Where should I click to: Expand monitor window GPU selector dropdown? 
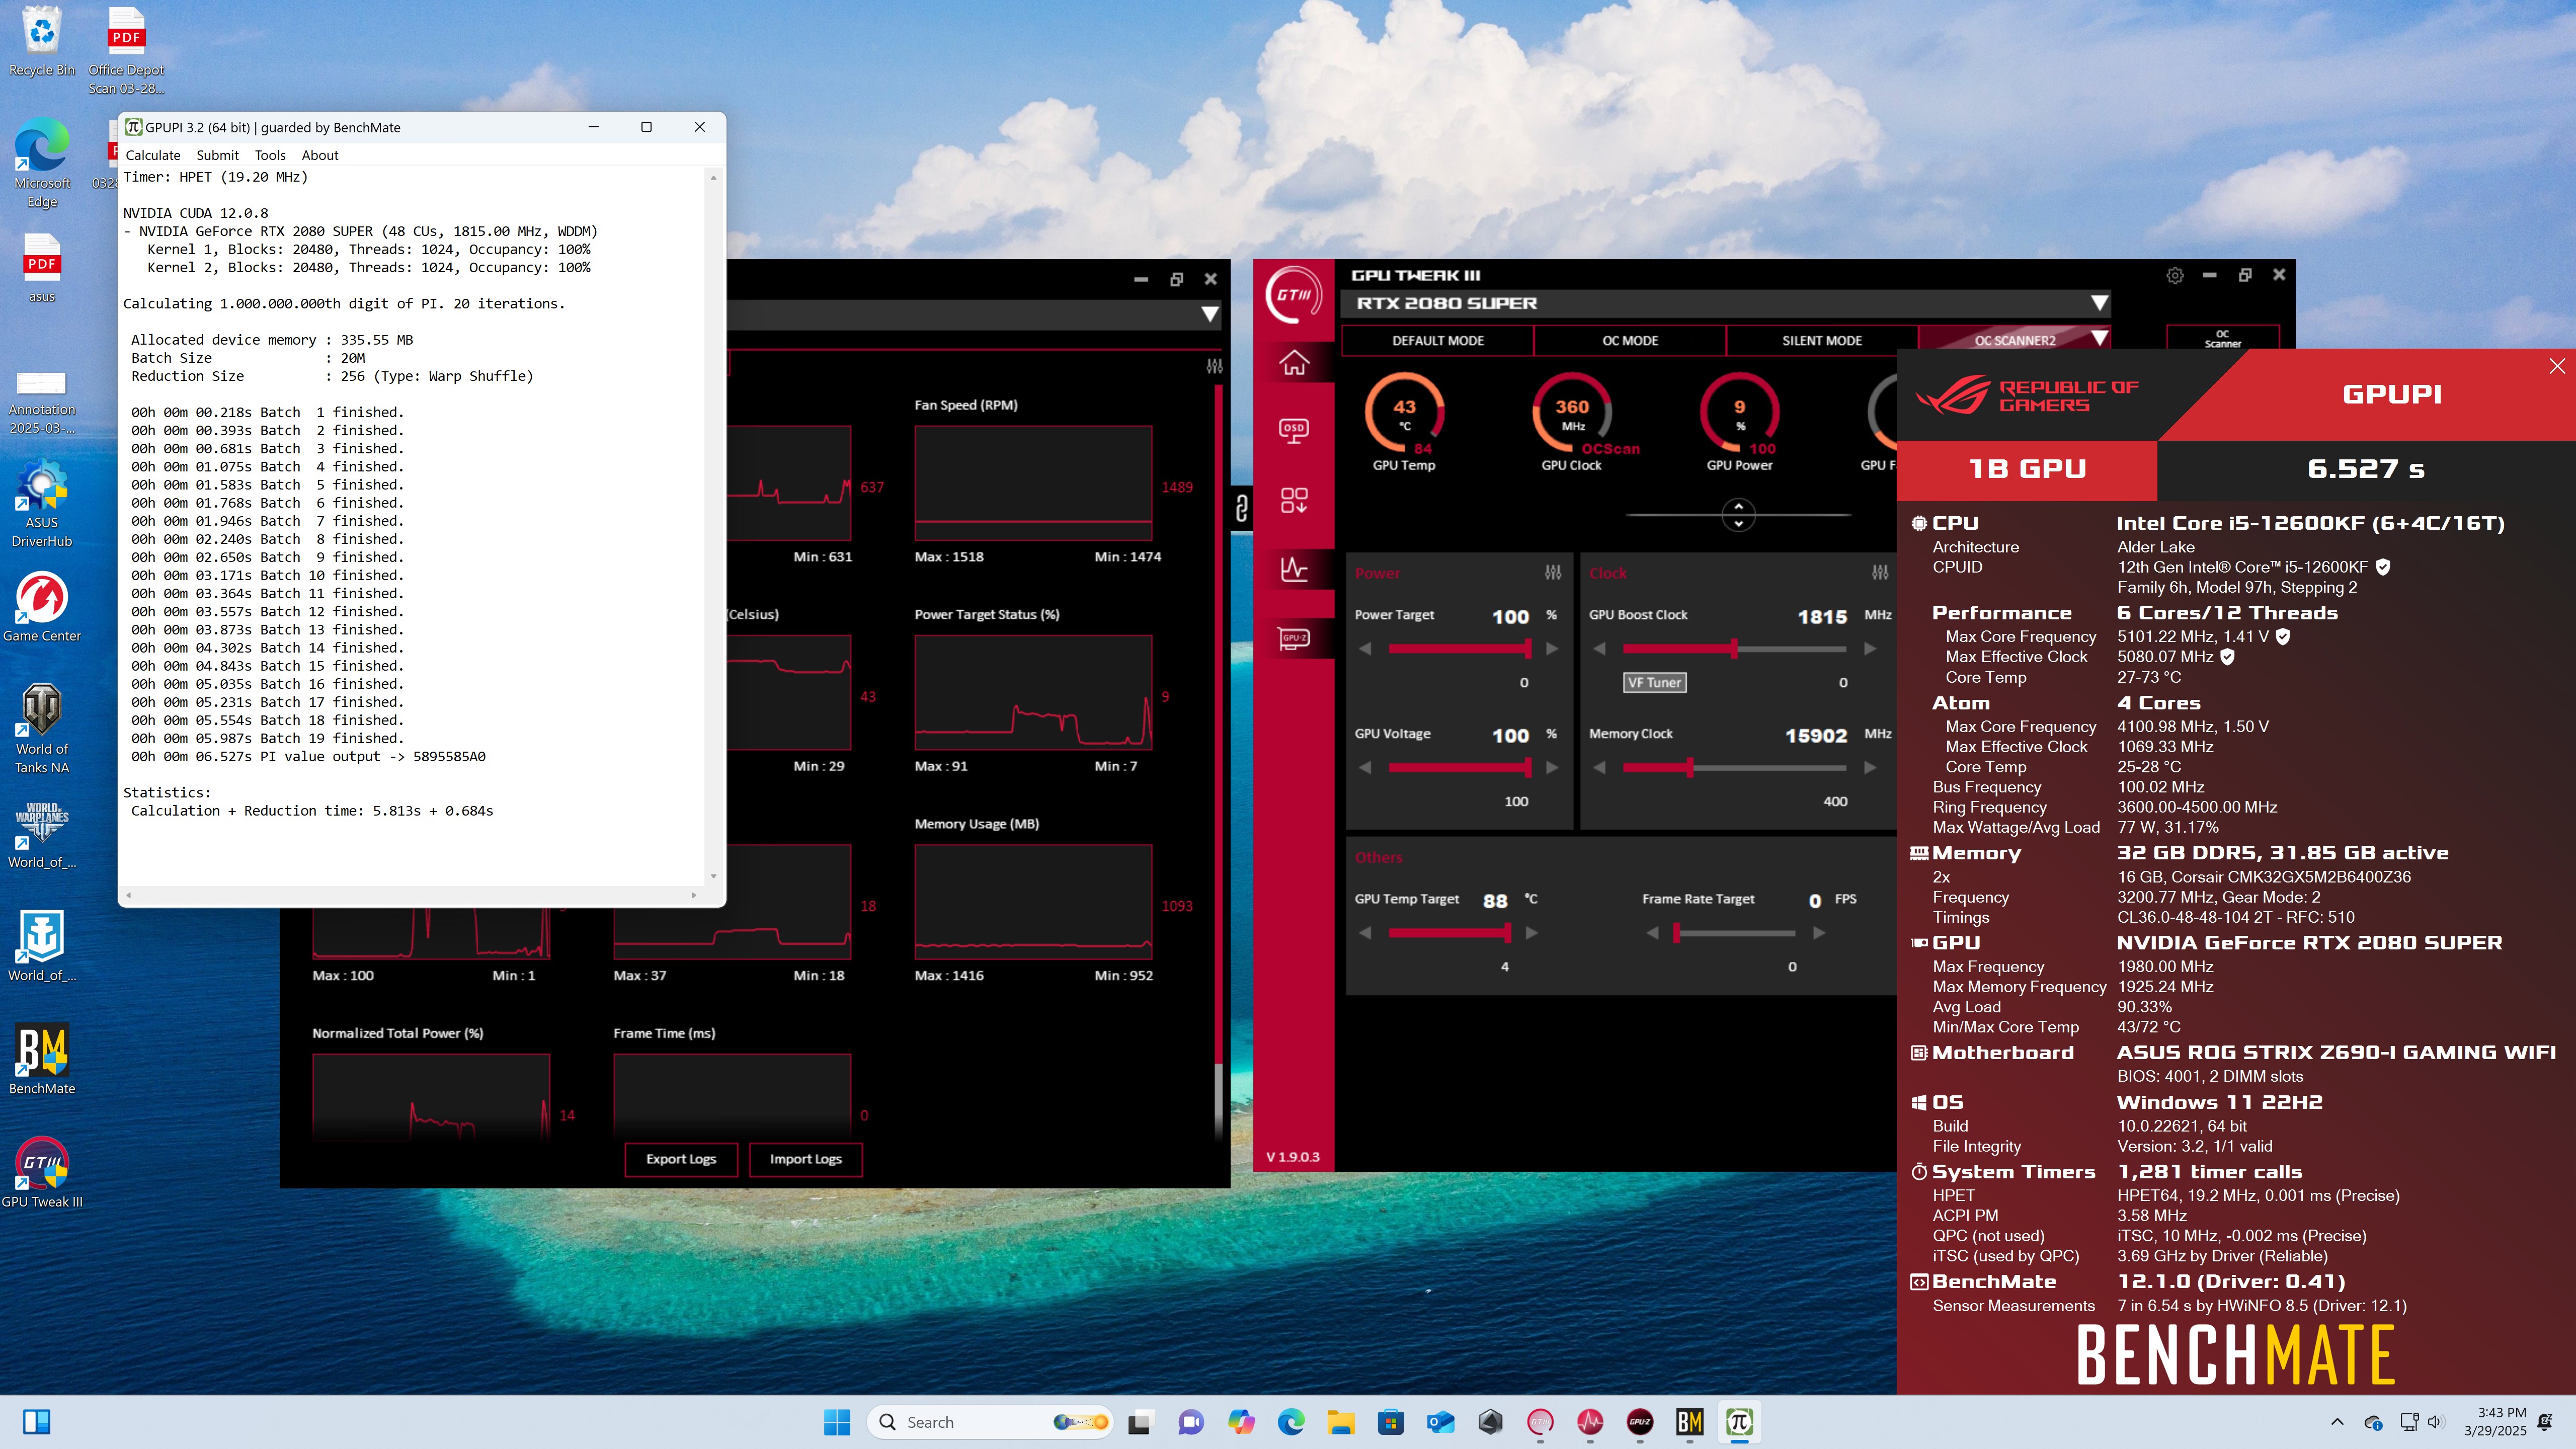coord(1210,314)
